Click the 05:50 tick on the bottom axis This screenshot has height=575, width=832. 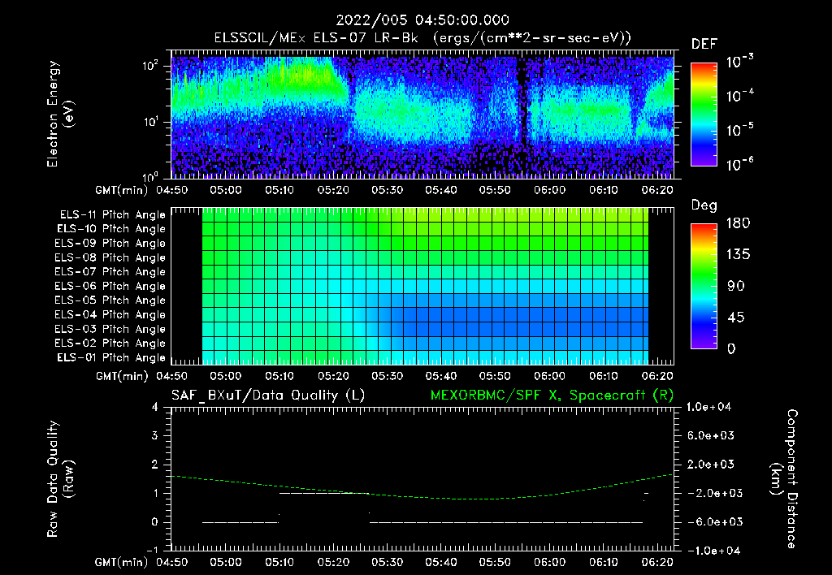pos(495,562)
